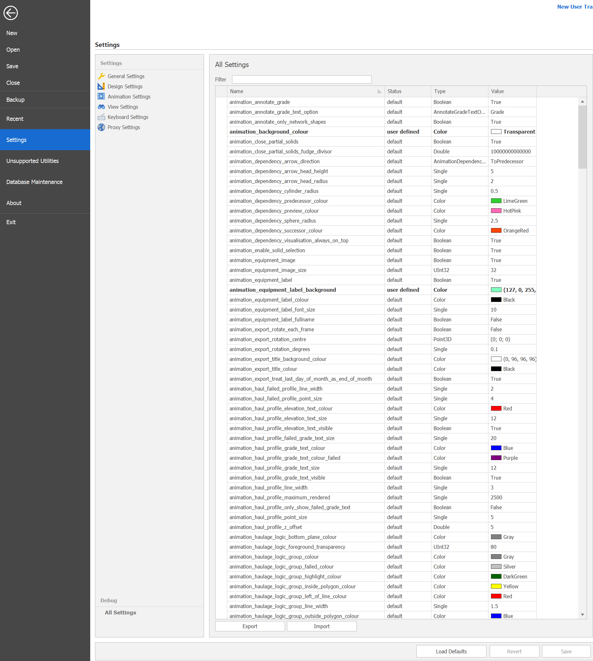
Task: Click into the Filter text field
Action: pyautogui.click(x=301, y=79)
